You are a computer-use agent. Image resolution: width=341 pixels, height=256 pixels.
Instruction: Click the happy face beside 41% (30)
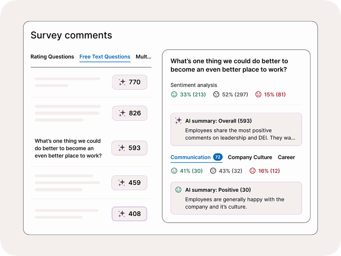click(174, 171)
